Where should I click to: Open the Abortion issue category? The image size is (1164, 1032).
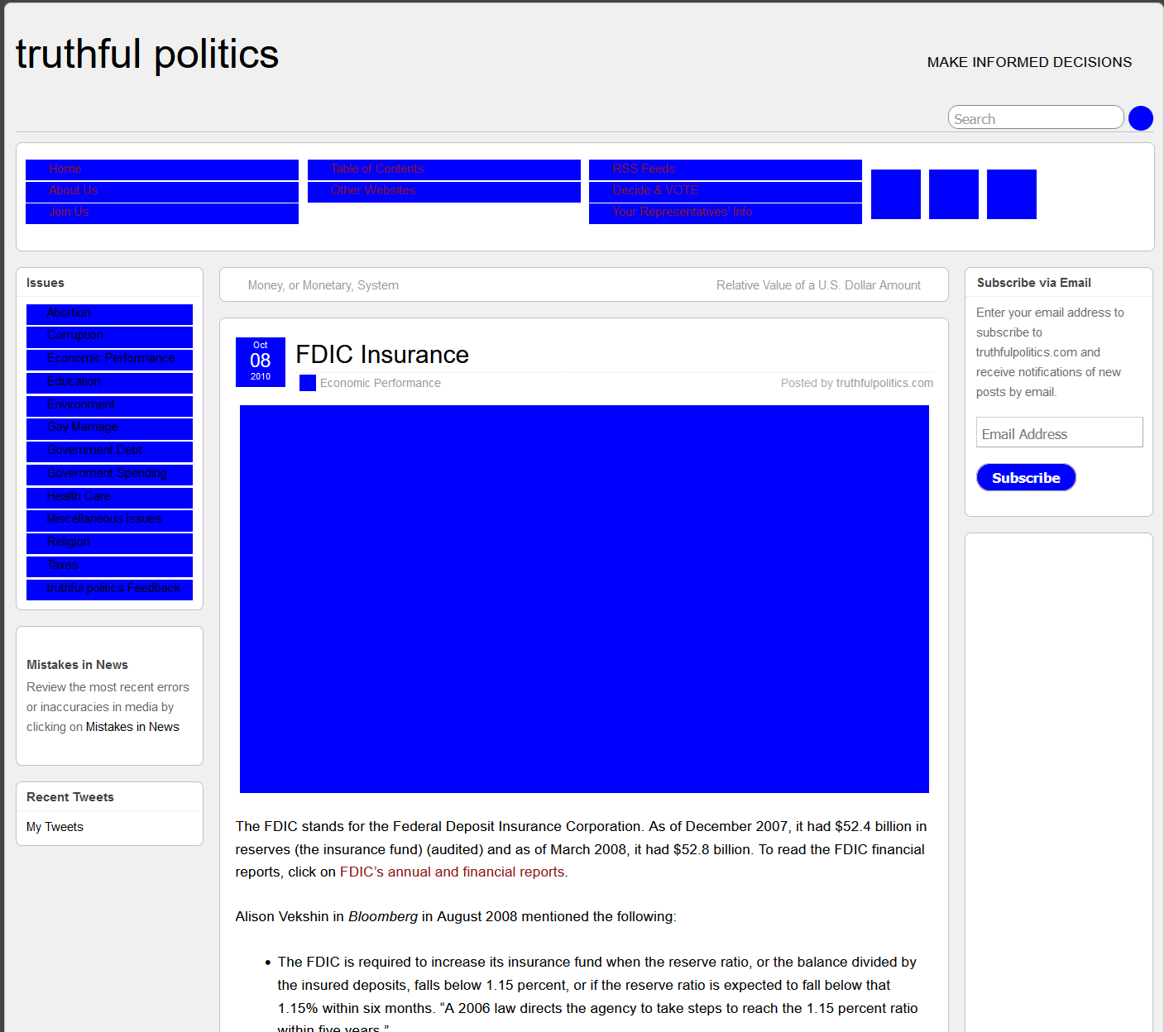(x=69, y=313)
